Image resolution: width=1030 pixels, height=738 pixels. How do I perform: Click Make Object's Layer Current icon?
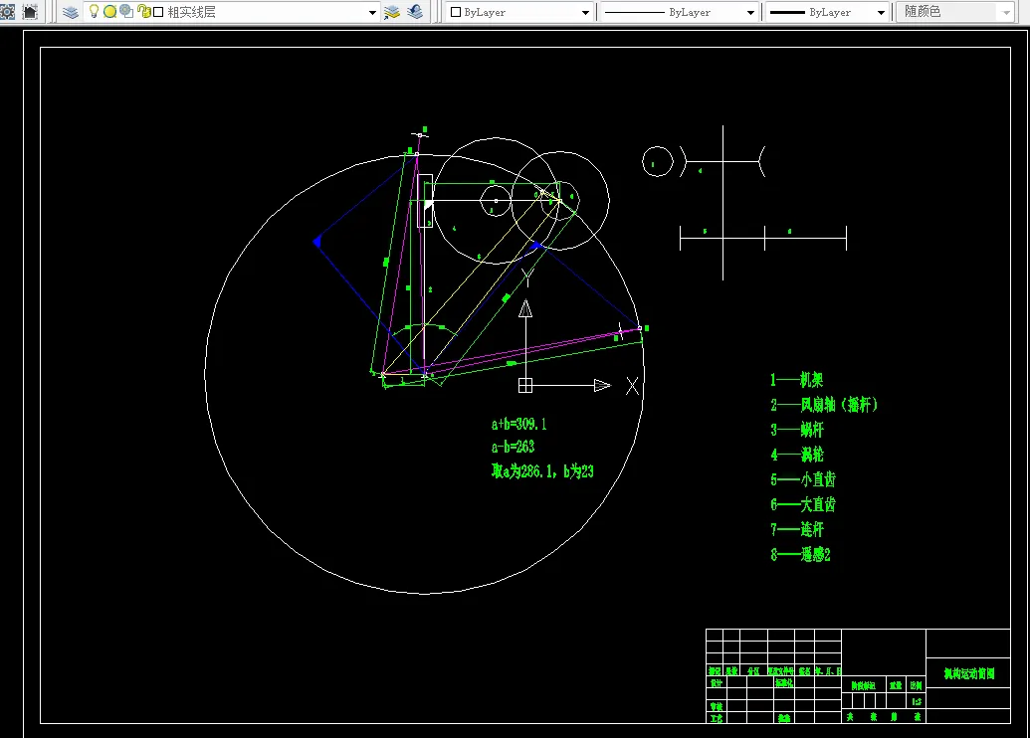coord(391,12)
